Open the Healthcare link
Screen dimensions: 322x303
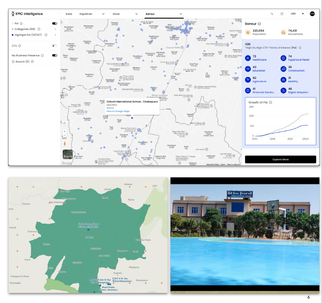260,60
